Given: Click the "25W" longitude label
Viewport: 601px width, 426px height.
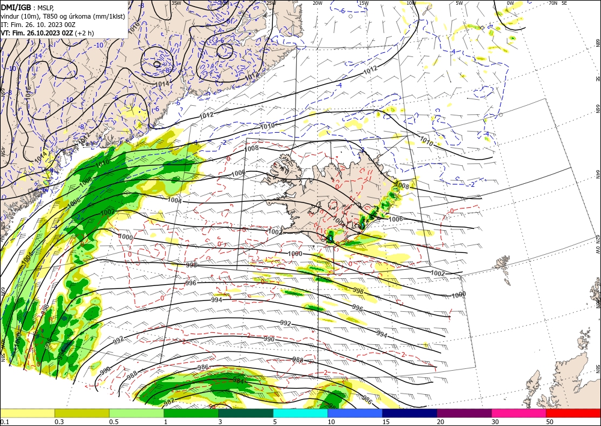Looking at the screenshot, I should 271,3.
